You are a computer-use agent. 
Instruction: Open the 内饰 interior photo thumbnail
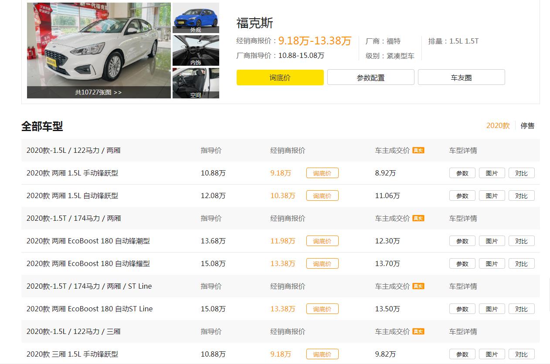point(196,50)
